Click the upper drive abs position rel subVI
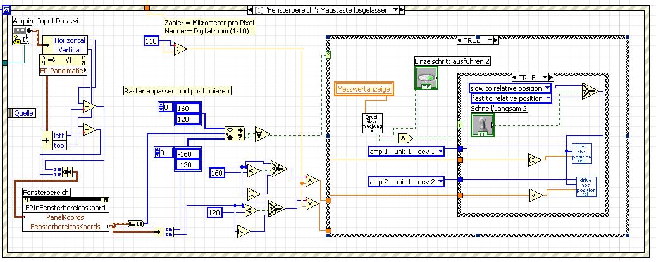 [581, 154]
